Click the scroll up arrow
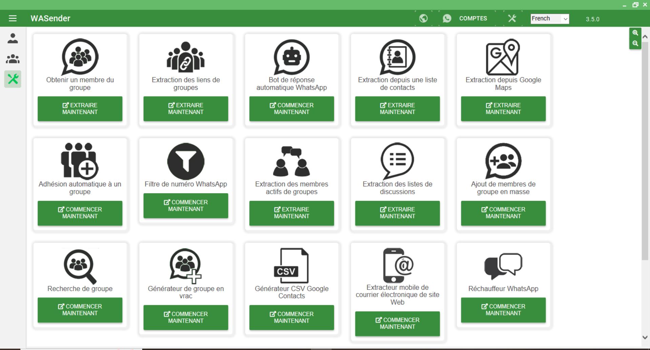This screenshot has height=350, width=650. (645, 37)
